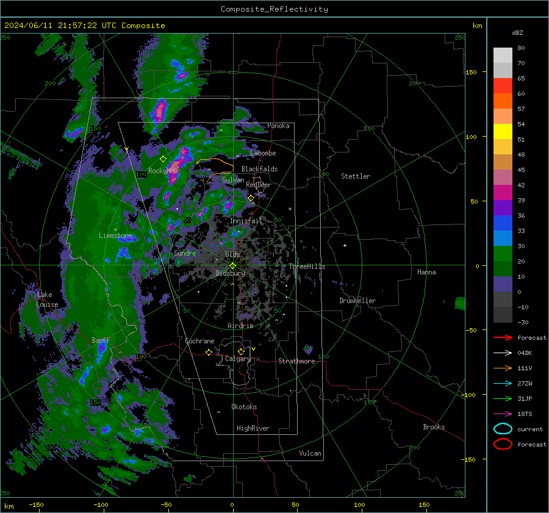Click the white plus marker west of Hanna
Viewport: 549px width, 513px height.
click(345, 245)
